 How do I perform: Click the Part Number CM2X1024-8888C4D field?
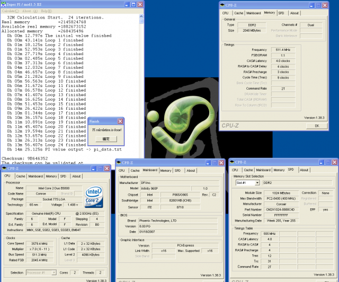[281, 210]
